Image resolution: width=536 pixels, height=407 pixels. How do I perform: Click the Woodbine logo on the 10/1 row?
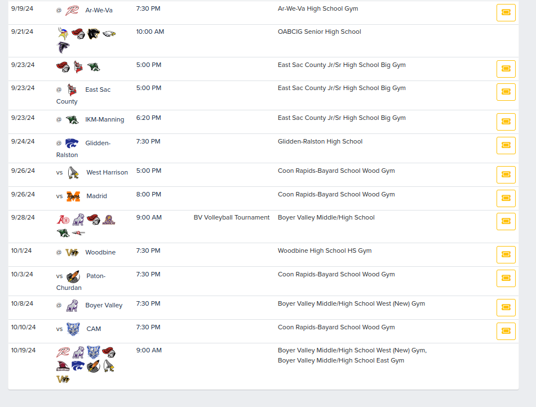pos(72,252)
